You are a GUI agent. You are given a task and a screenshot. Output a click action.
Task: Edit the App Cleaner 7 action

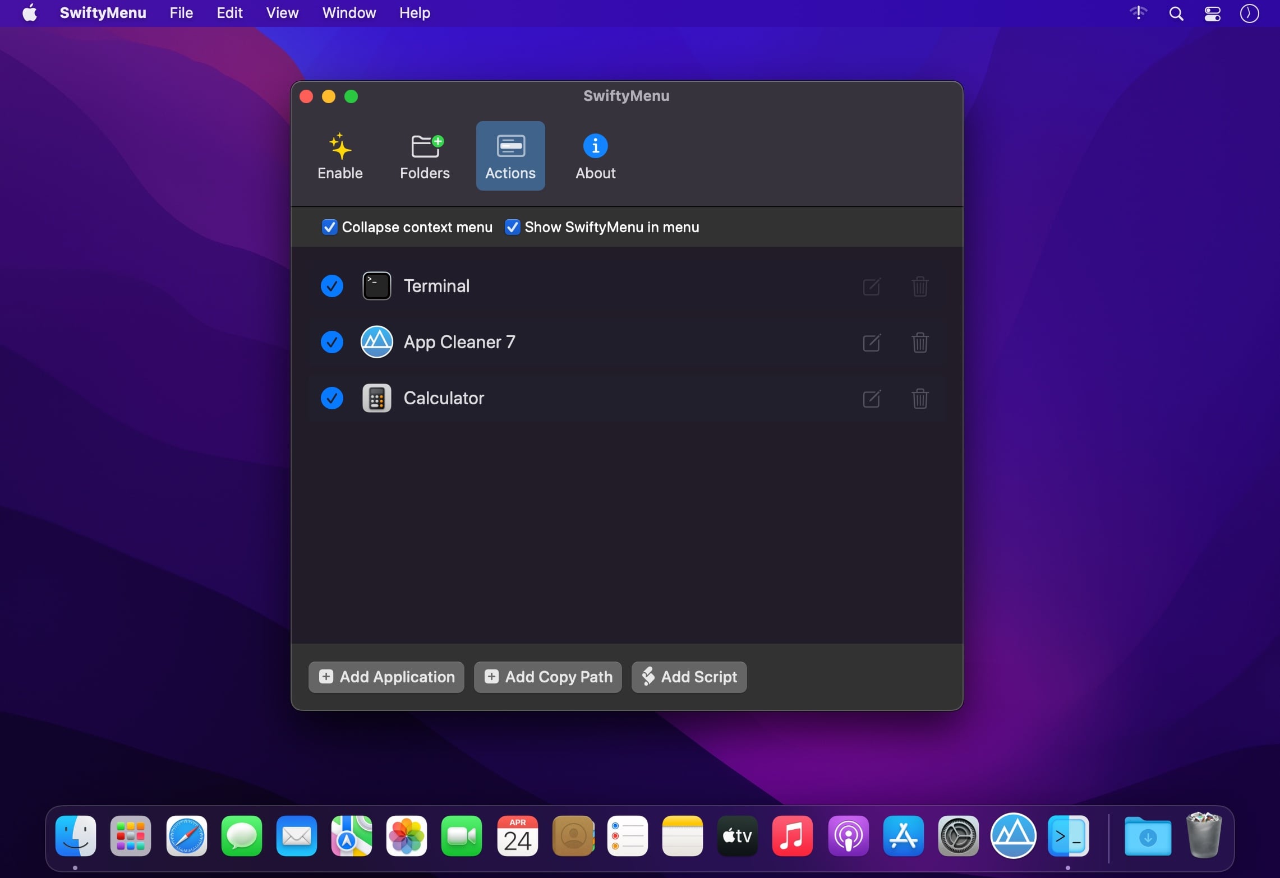click(x=872, y=343)
